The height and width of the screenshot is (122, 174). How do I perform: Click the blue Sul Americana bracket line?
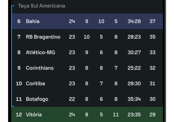click(x=12, y=56)
